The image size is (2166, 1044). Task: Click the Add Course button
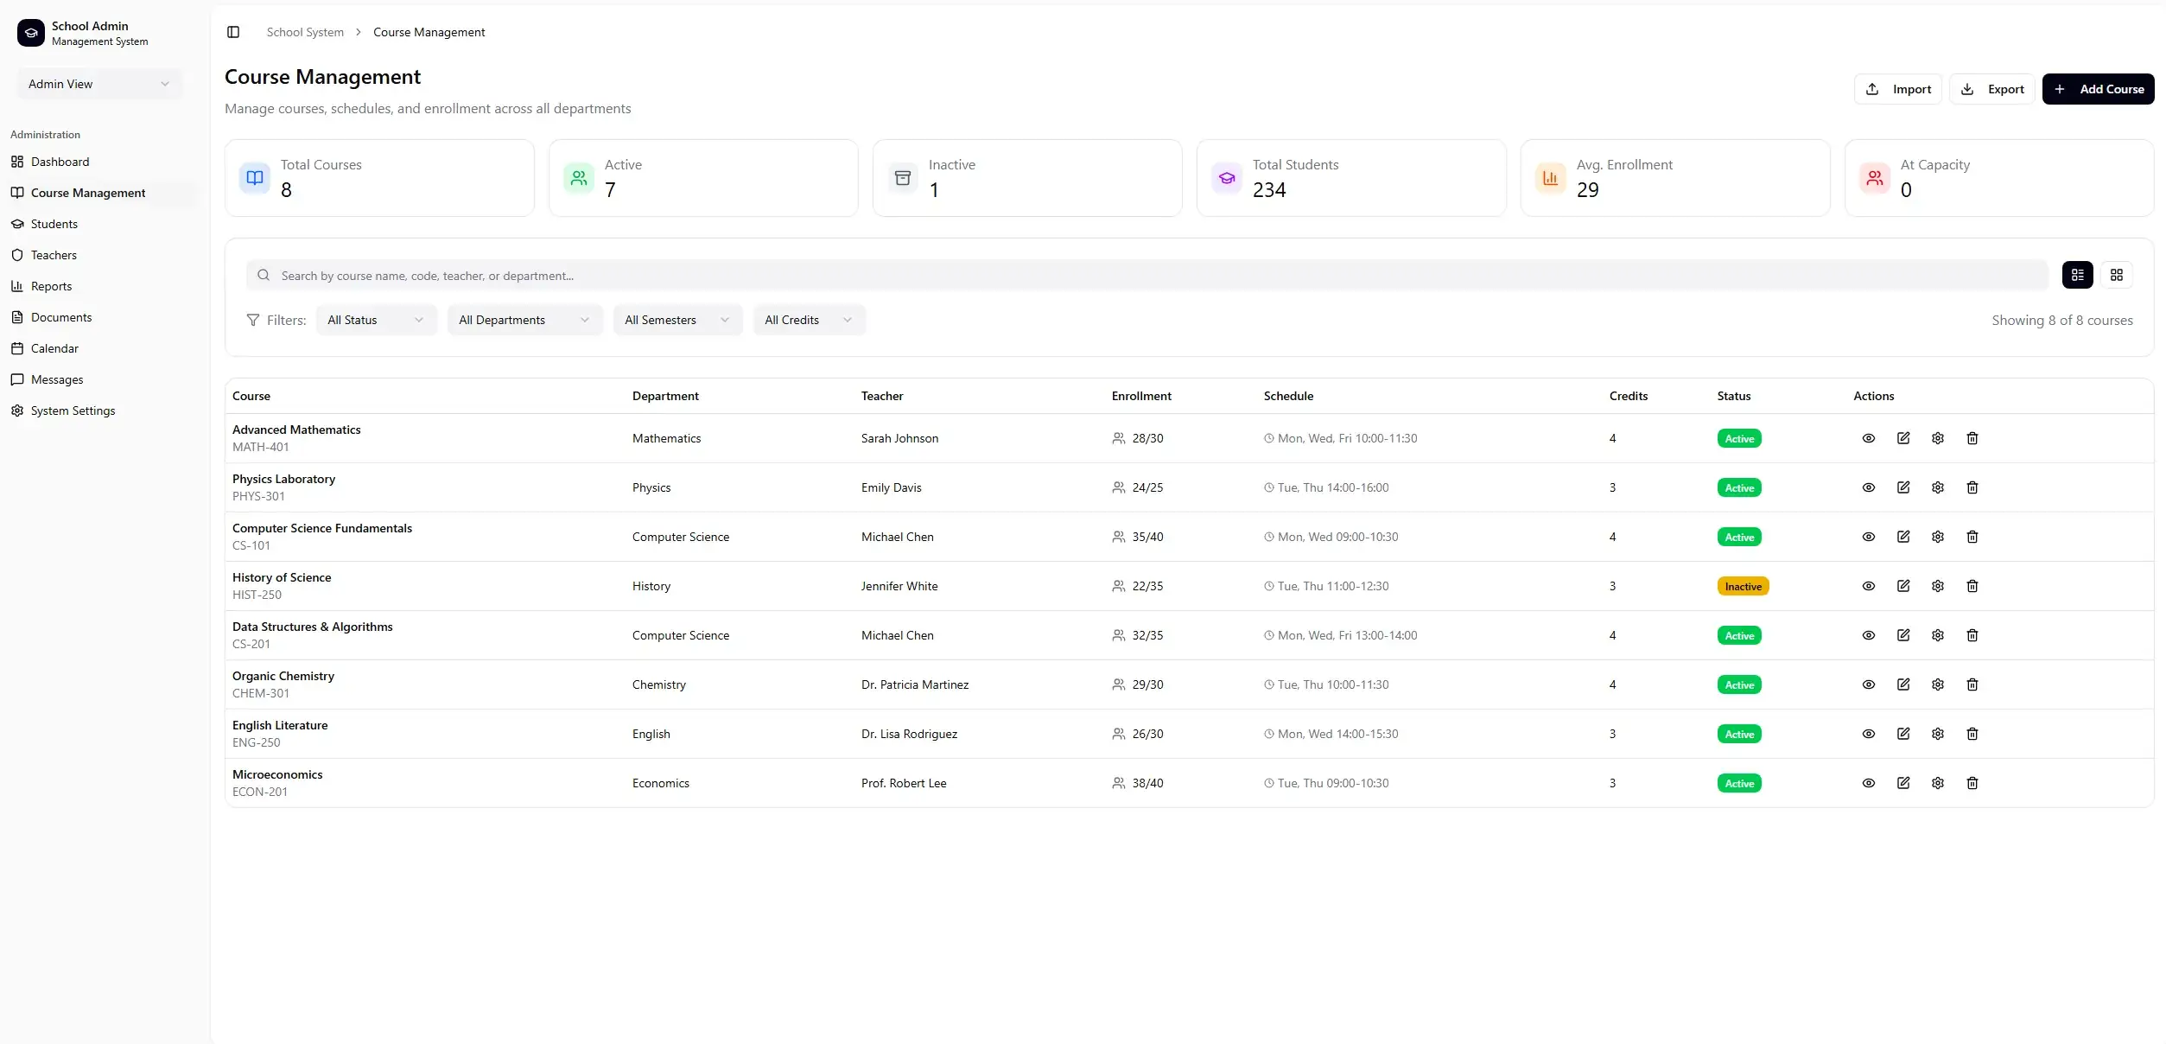(x=2099, y=88)
